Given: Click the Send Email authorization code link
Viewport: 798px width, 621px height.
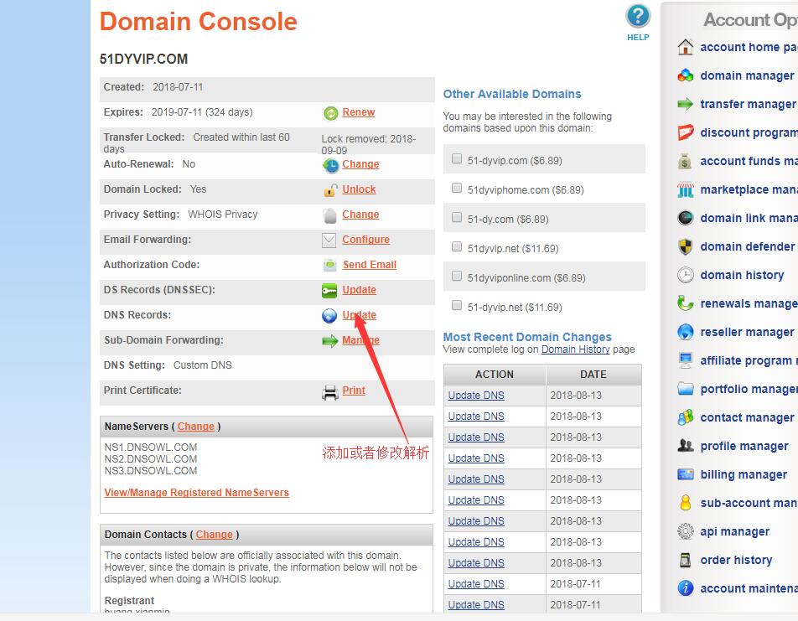Looking at the screenshot, I should pyautogui.click(x=369, y=265).
